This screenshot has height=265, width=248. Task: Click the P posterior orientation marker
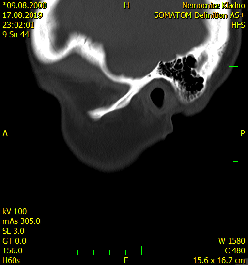(243, 133)
